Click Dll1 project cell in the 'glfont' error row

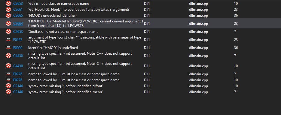pos(147,86)
